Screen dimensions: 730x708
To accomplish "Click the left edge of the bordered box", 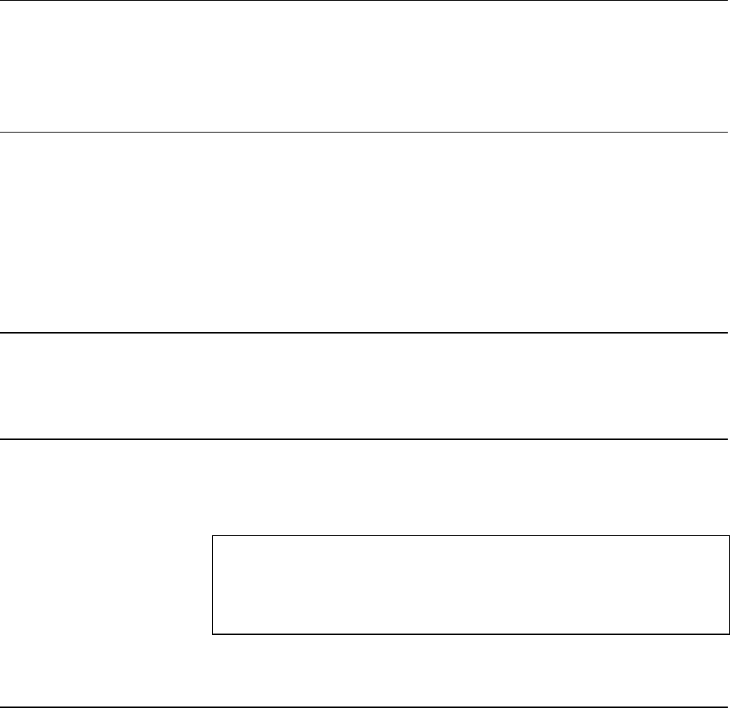I will (x=212, y=585).
